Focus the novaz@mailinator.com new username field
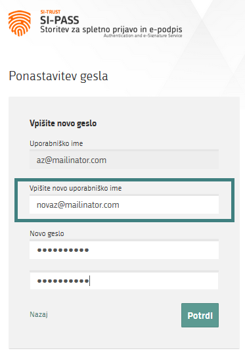The image size is (245, 357). click(x=124, y=204)
